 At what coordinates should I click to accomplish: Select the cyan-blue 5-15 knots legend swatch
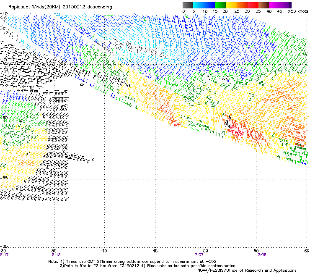pos(204,5)
